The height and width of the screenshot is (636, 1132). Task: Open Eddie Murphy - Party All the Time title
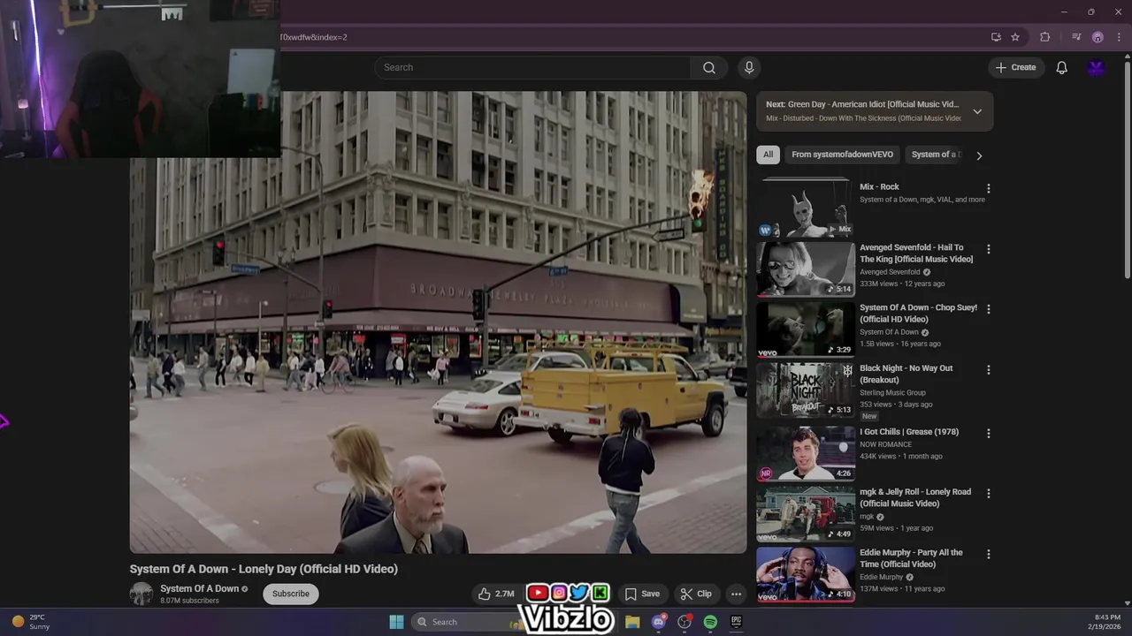[x=911, y=558]
